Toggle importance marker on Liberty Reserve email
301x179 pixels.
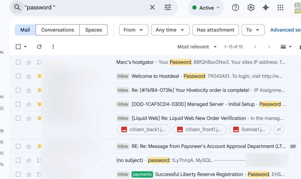pyautogui.click(x=39, y=174)
